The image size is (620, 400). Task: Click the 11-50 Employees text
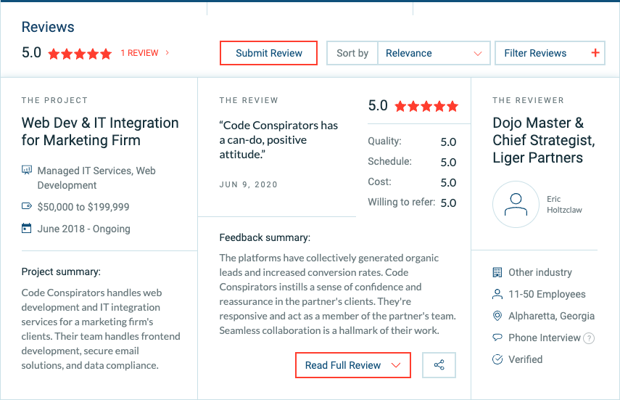pyautogui.click(x=547, y=294)
